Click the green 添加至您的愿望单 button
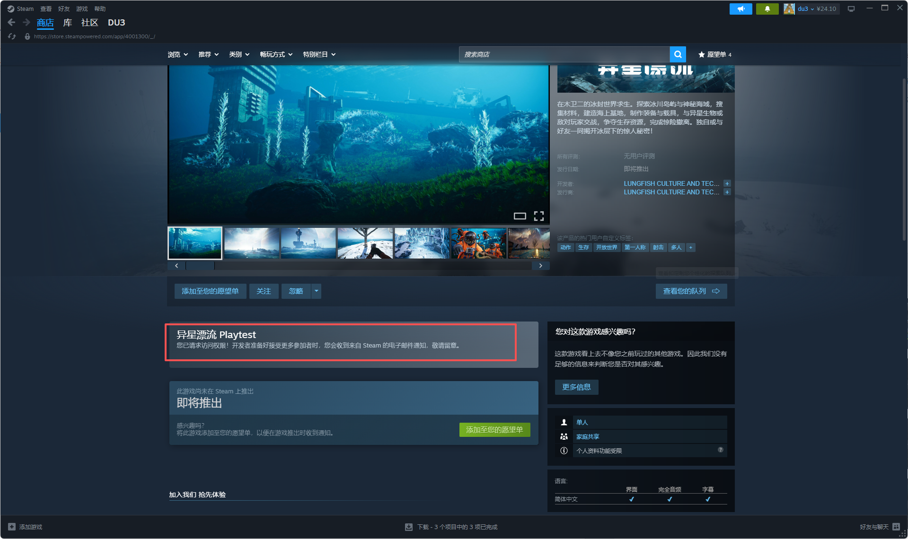This screenshot has height=539, width=908. pyautogui.click(x=494, y=429)
